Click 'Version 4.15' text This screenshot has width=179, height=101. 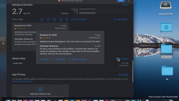pos(124,66)
